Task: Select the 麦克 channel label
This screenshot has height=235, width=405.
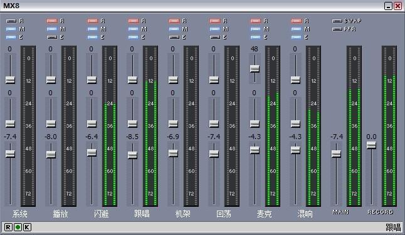Action: [264, 214]
